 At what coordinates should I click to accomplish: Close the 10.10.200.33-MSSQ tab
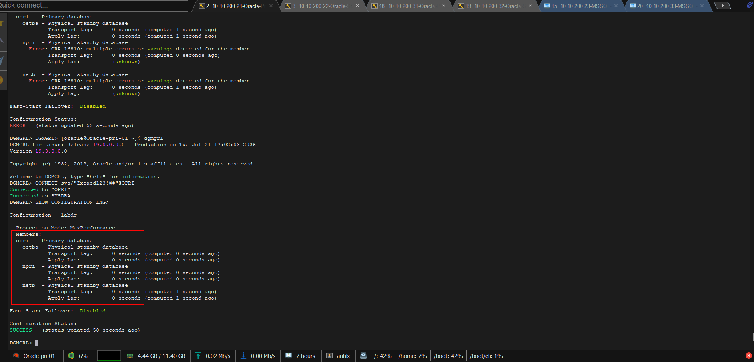(x=702, y=6)
